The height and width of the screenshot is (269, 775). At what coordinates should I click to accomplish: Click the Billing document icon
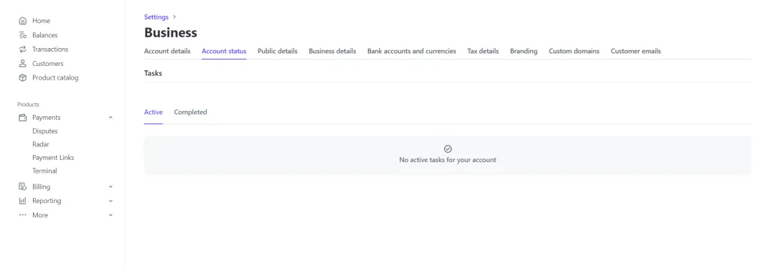click(x=22, y=187)
